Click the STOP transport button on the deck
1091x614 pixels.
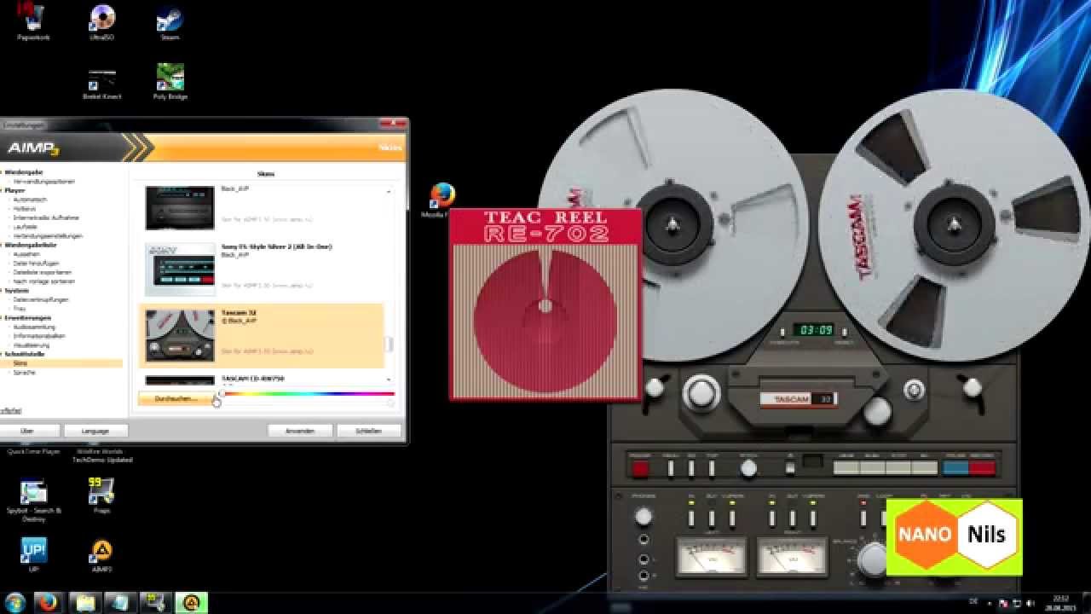click(x=899, y=467)
